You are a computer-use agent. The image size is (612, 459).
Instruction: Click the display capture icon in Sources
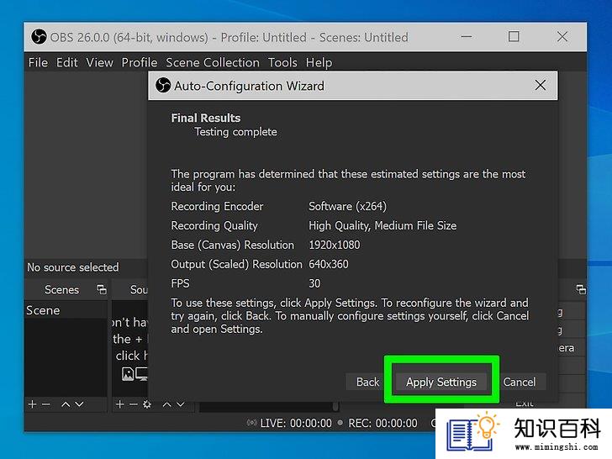click(141, 374)
